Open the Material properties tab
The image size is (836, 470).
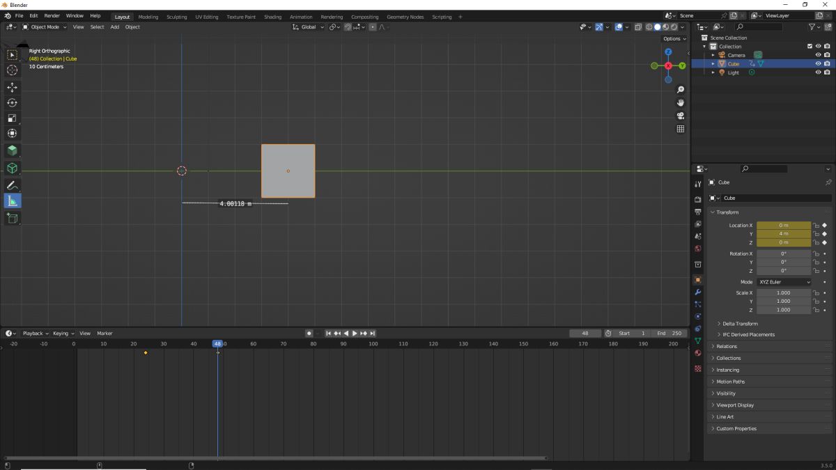click(698, 353)
